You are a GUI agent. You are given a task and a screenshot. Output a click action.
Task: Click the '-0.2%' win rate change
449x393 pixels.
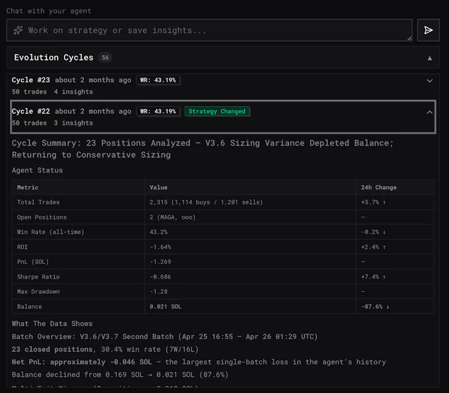(x=373, y=232)
